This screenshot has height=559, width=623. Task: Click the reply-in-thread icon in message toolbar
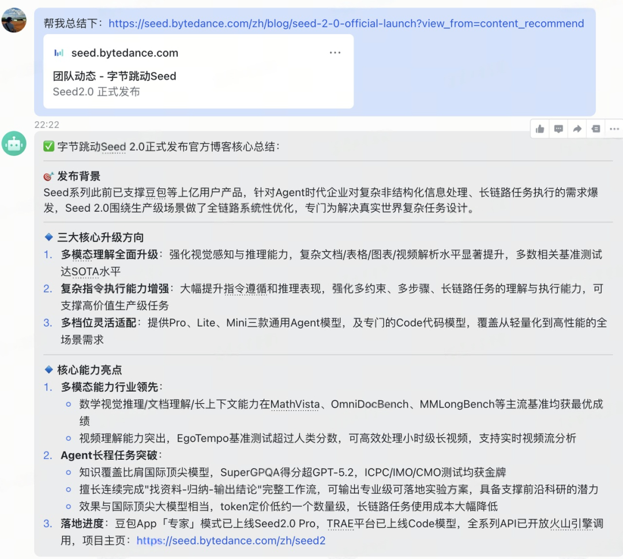coord(595,129)
